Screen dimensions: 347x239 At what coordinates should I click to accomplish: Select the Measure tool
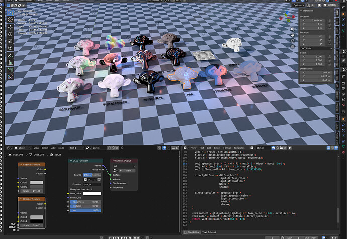click(10, 62)
